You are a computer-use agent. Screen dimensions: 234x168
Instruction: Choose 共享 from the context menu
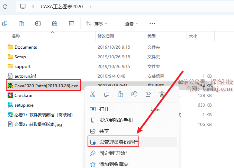[x=132, y=131]
